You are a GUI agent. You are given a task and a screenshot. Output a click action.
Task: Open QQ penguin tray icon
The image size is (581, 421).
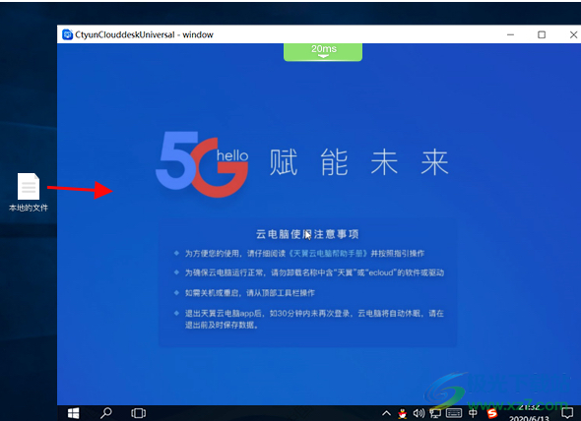click(x=403, y=413)
